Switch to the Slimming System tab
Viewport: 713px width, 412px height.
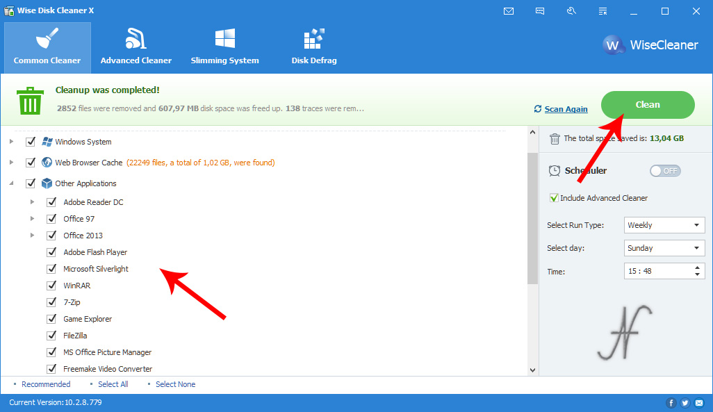point(224,48)
